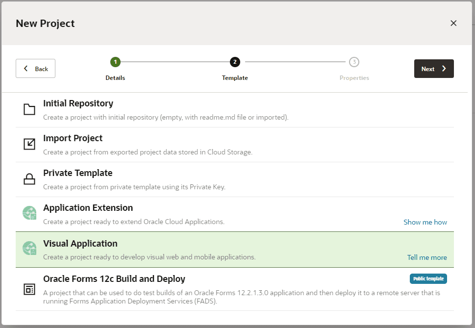Choose Oracle Forms 12c Build and Deploy title
This screenshot has width=475, height=328.
[114, 278]
